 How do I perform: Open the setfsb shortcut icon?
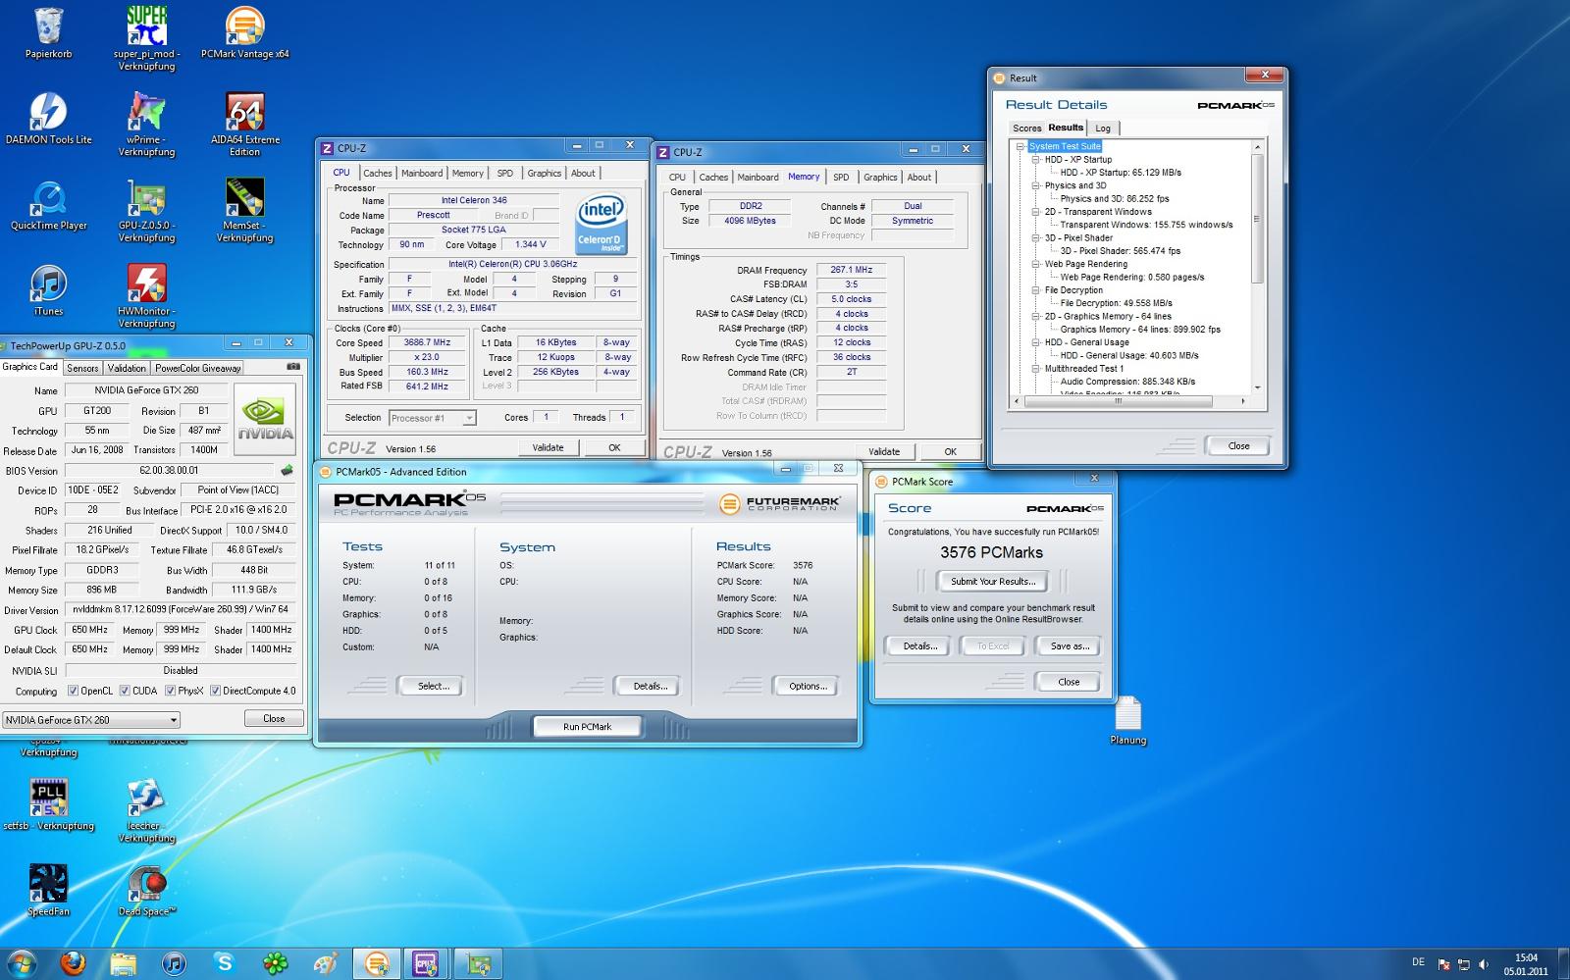tap(48, 804)
